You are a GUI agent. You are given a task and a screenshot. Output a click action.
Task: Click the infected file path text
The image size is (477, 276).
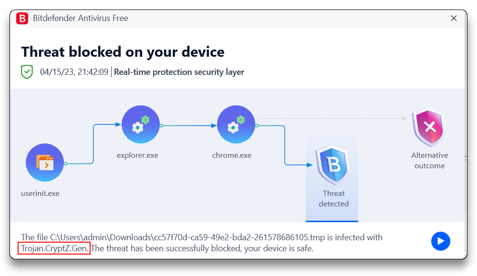187,237
